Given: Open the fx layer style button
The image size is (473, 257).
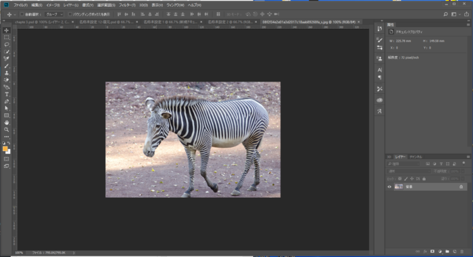Looking at the screenshot, I should (425, 252).
